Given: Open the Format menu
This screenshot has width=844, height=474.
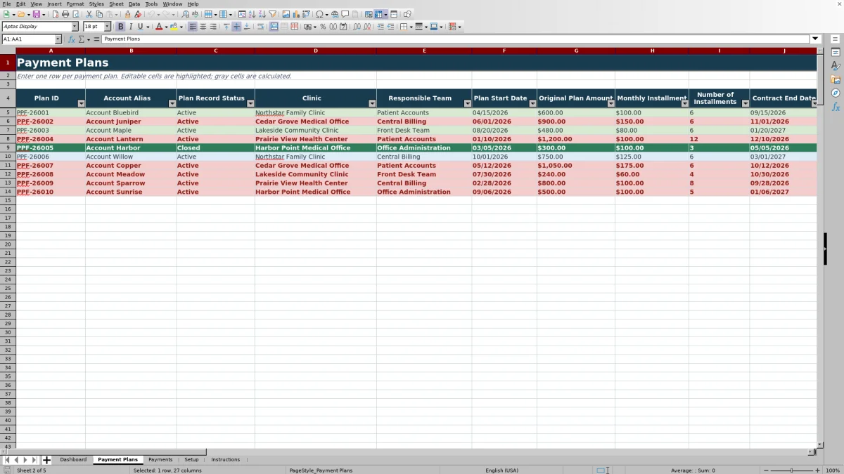Looking at the screenshot, I should click(75, 4).
